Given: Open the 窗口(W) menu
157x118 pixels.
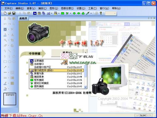Looking at the screenshot, I should click(x=104, y=8).
